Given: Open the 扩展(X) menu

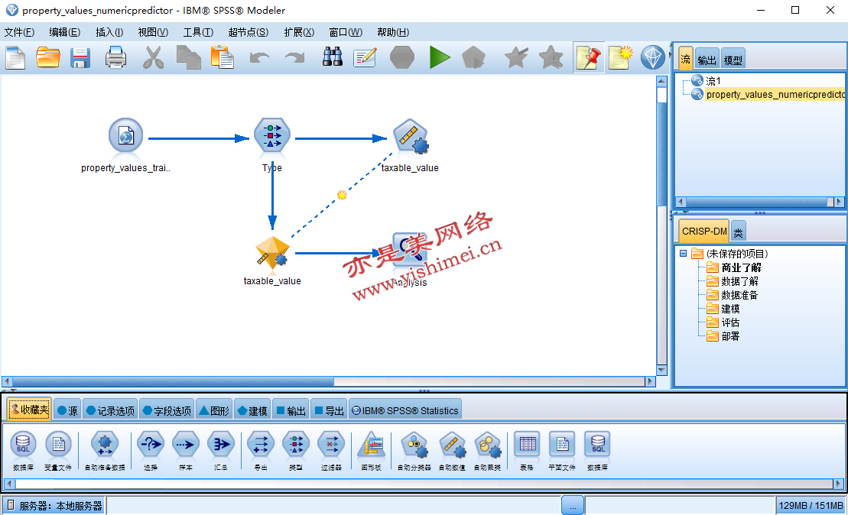Looking at the screenshot, I should tap(299, 32).
